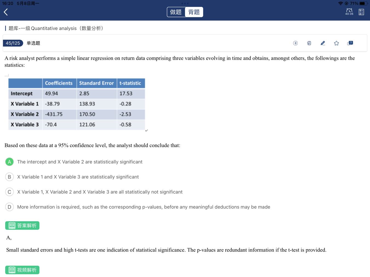Tap the three-dot multitasking handle at top
This screenshot has width=370, height=277.
(185, 4)
